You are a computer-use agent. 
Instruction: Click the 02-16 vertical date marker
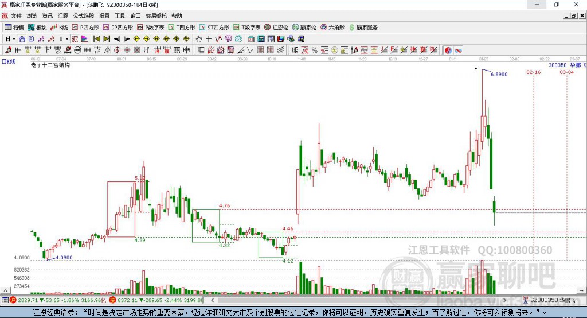pyautogui.click(x=534, y=72)
